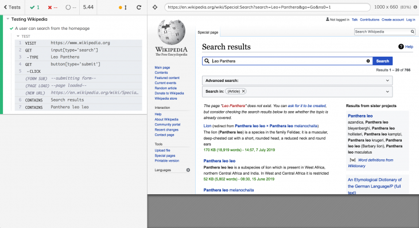Open Community portal link

click(167, 124)
